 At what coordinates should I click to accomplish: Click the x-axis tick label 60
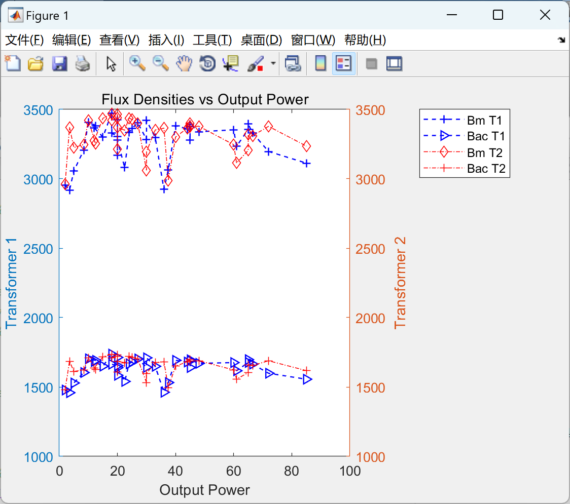coord(233,471)
